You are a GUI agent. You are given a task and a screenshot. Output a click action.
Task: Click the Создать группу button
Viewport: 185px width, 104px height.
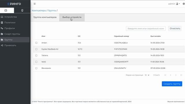coord(172,84)
